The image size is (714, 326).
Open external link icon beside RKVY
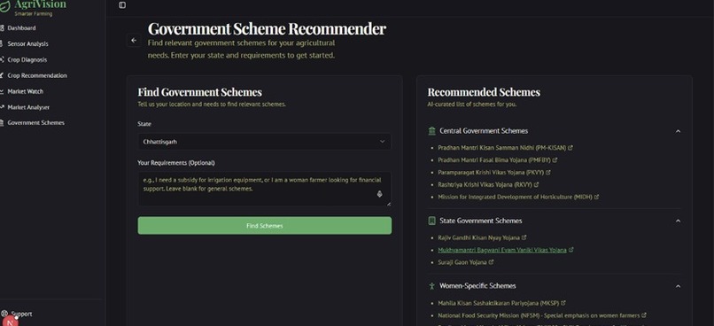(537, 184)
